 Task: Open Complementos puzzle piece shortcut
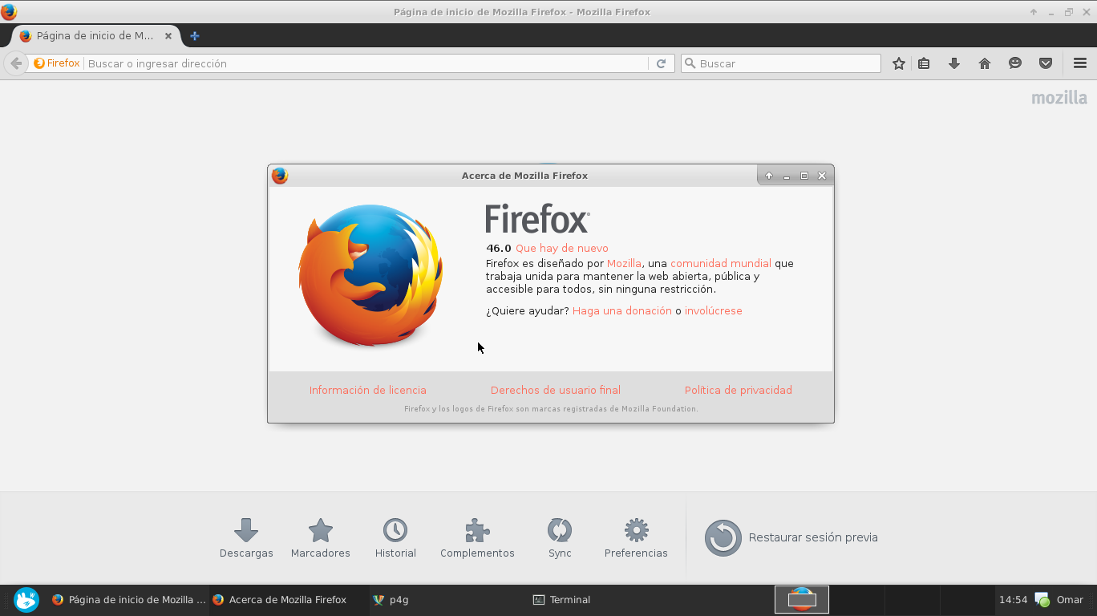(x=477, y=537)
